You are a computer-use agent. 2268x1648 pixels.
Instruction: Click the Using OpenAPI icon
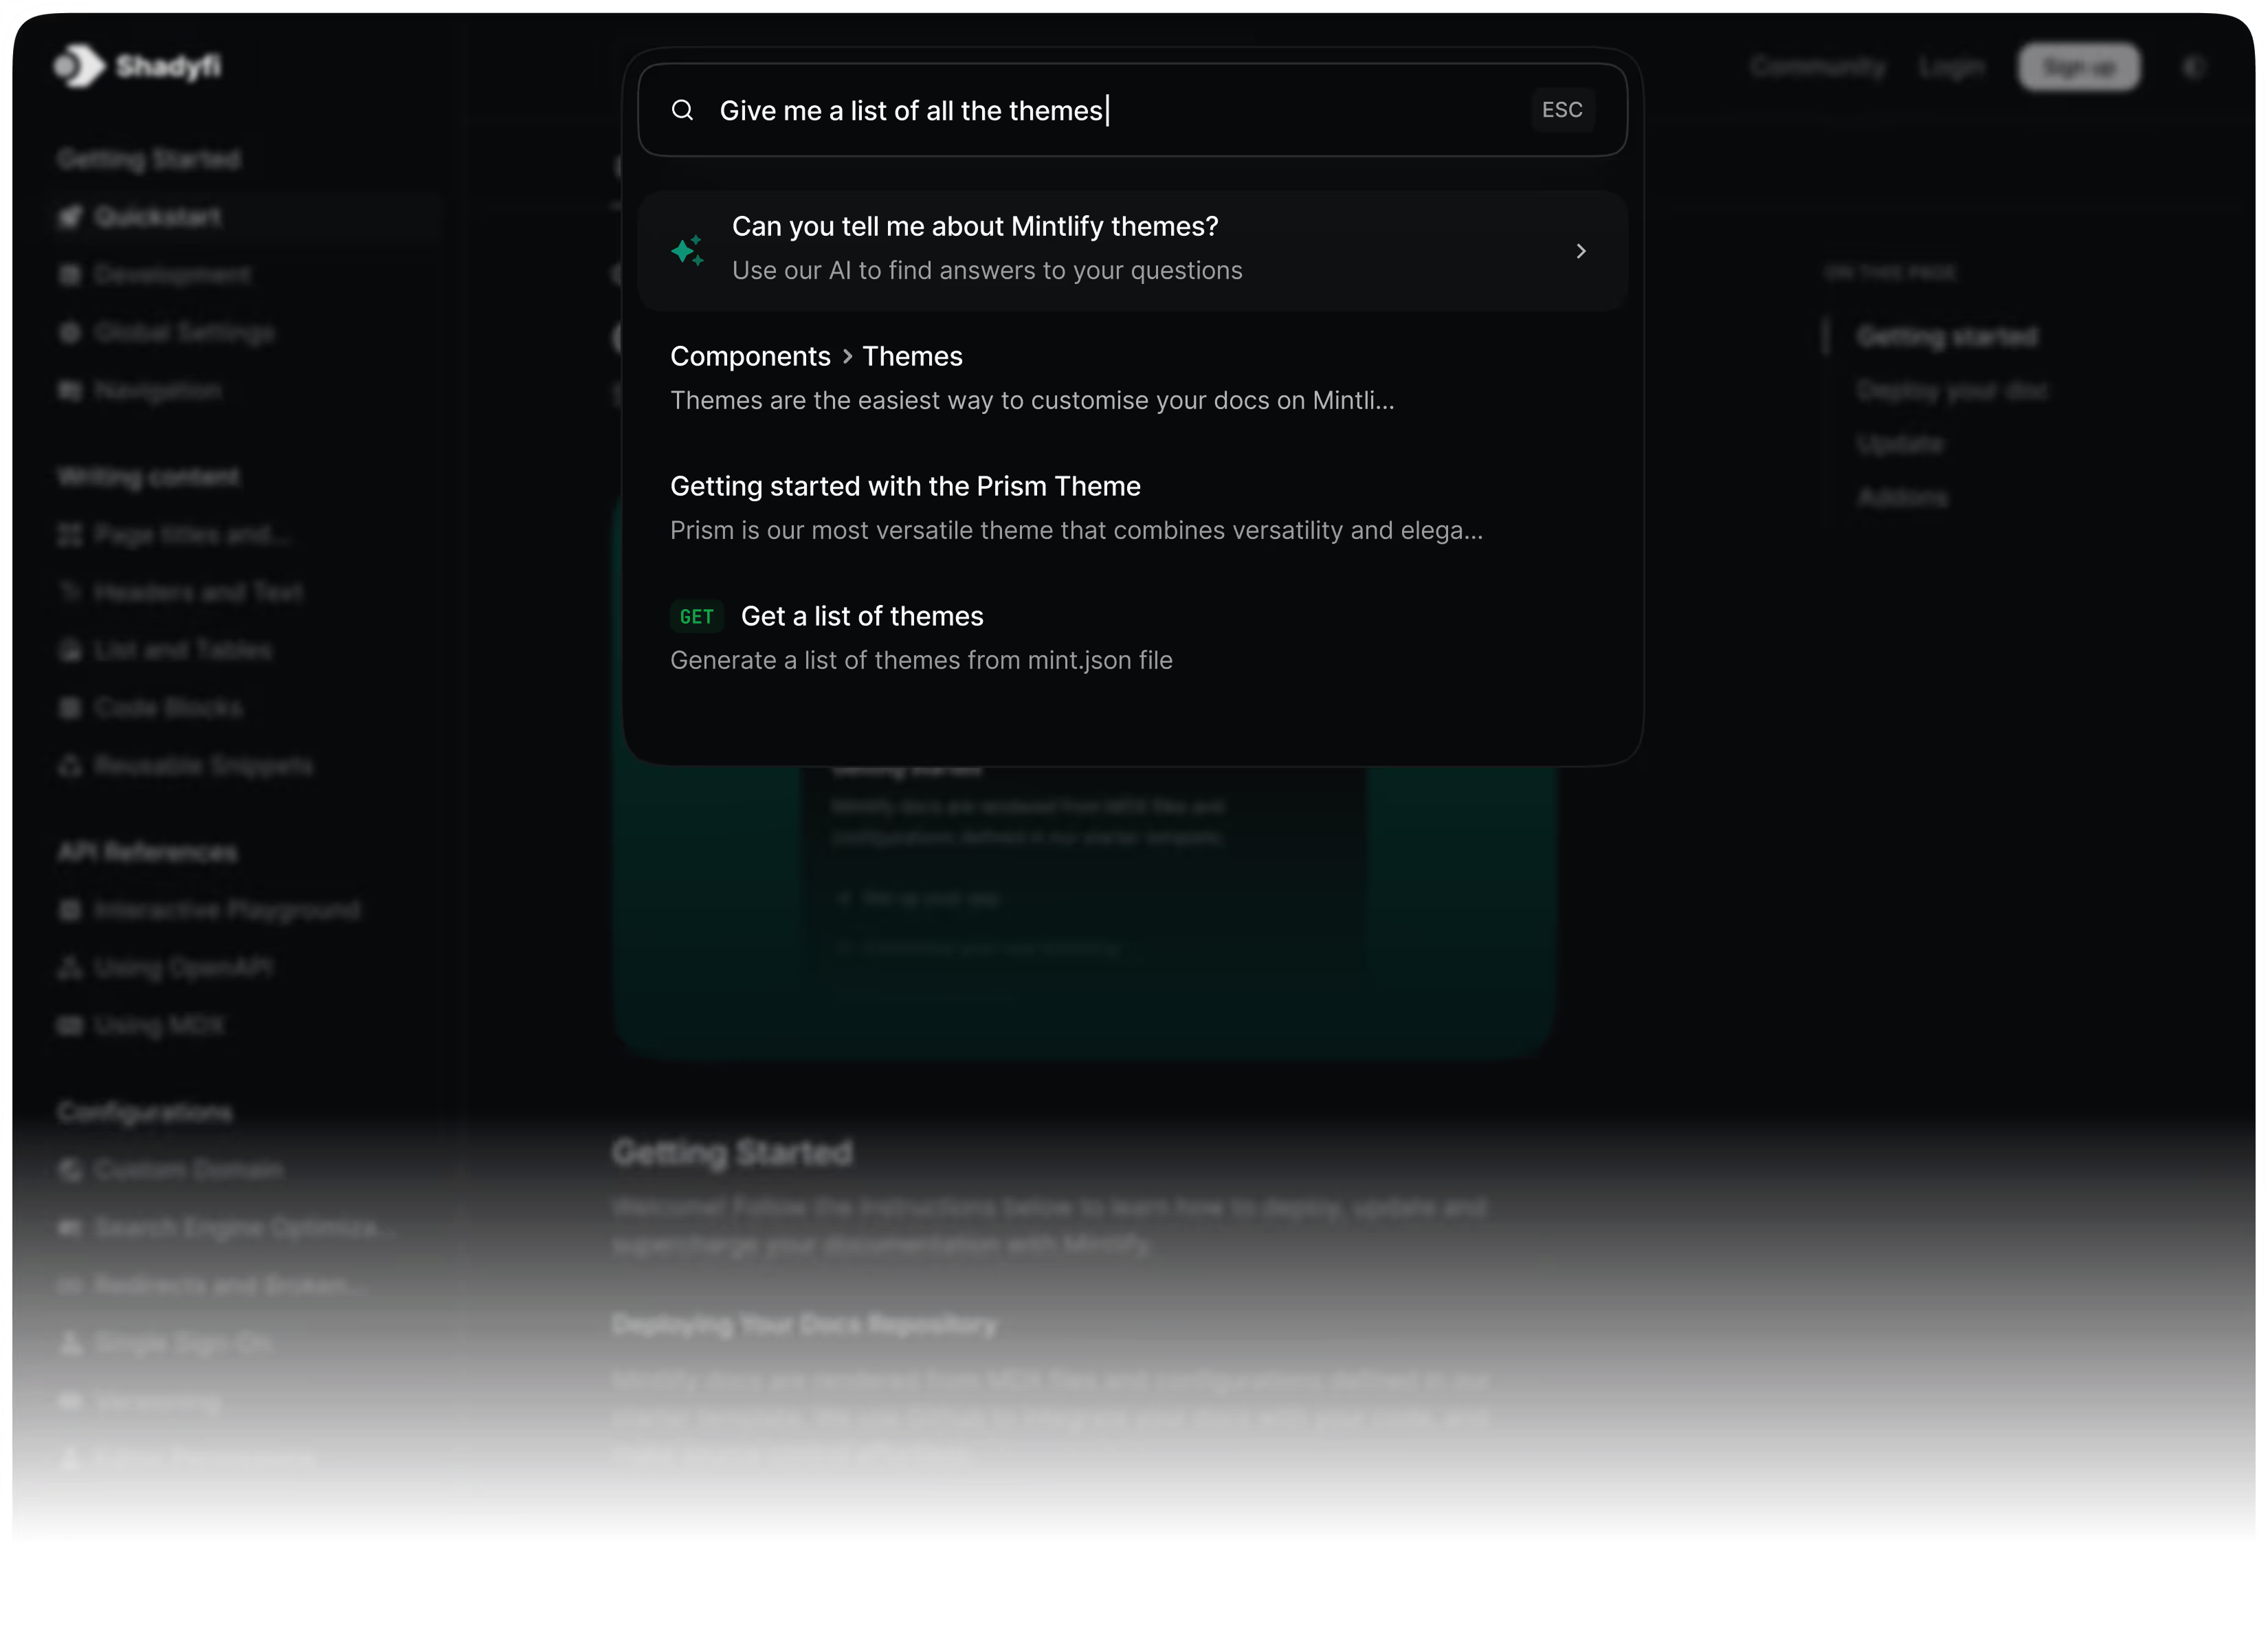[x=70, y=967]
